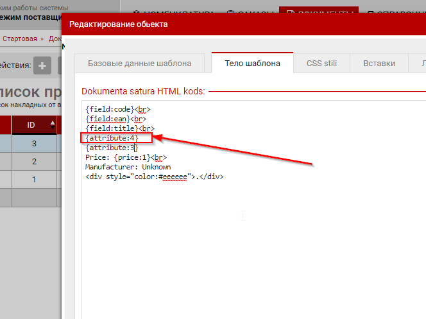Click the {attribute:4} line in the editor

[112, 138]
